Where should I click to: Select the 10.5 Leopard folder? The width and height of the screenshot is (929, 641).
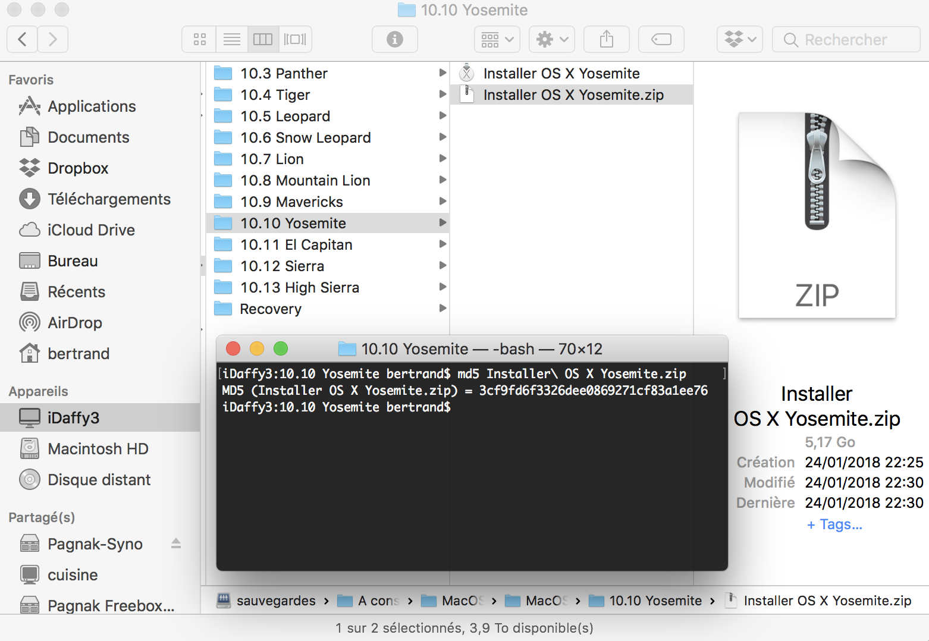coord(327,116)
